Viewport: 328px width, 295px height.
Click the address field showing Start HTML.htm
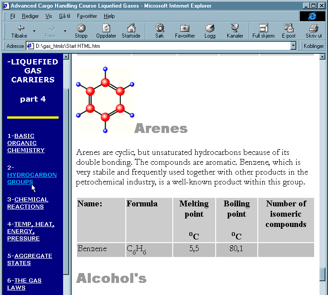pos(161,46)
